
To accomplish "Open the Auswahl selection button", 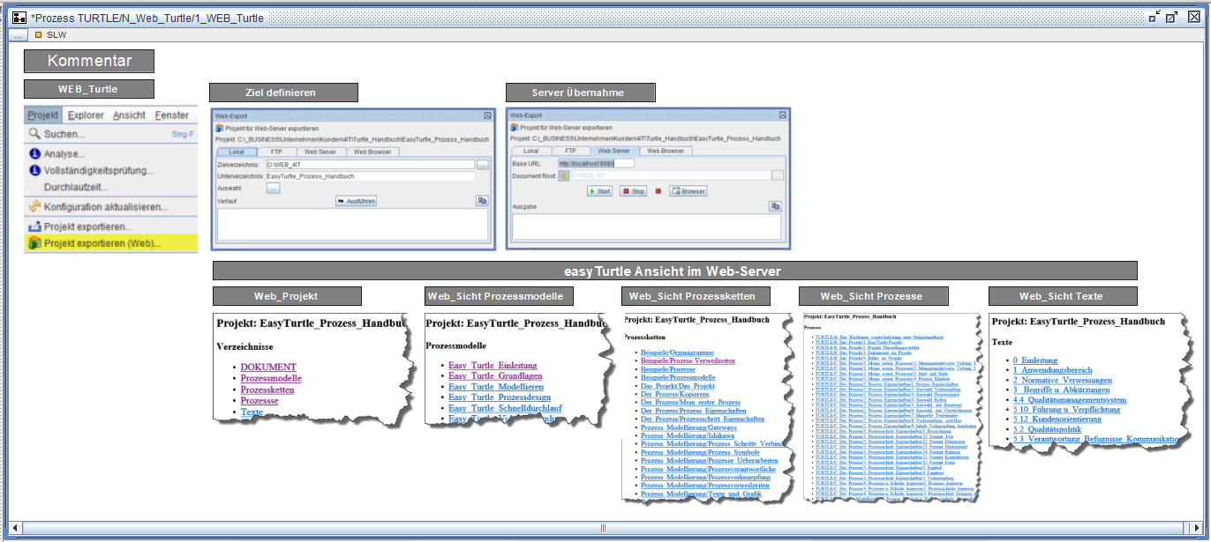I will point(273,188).
